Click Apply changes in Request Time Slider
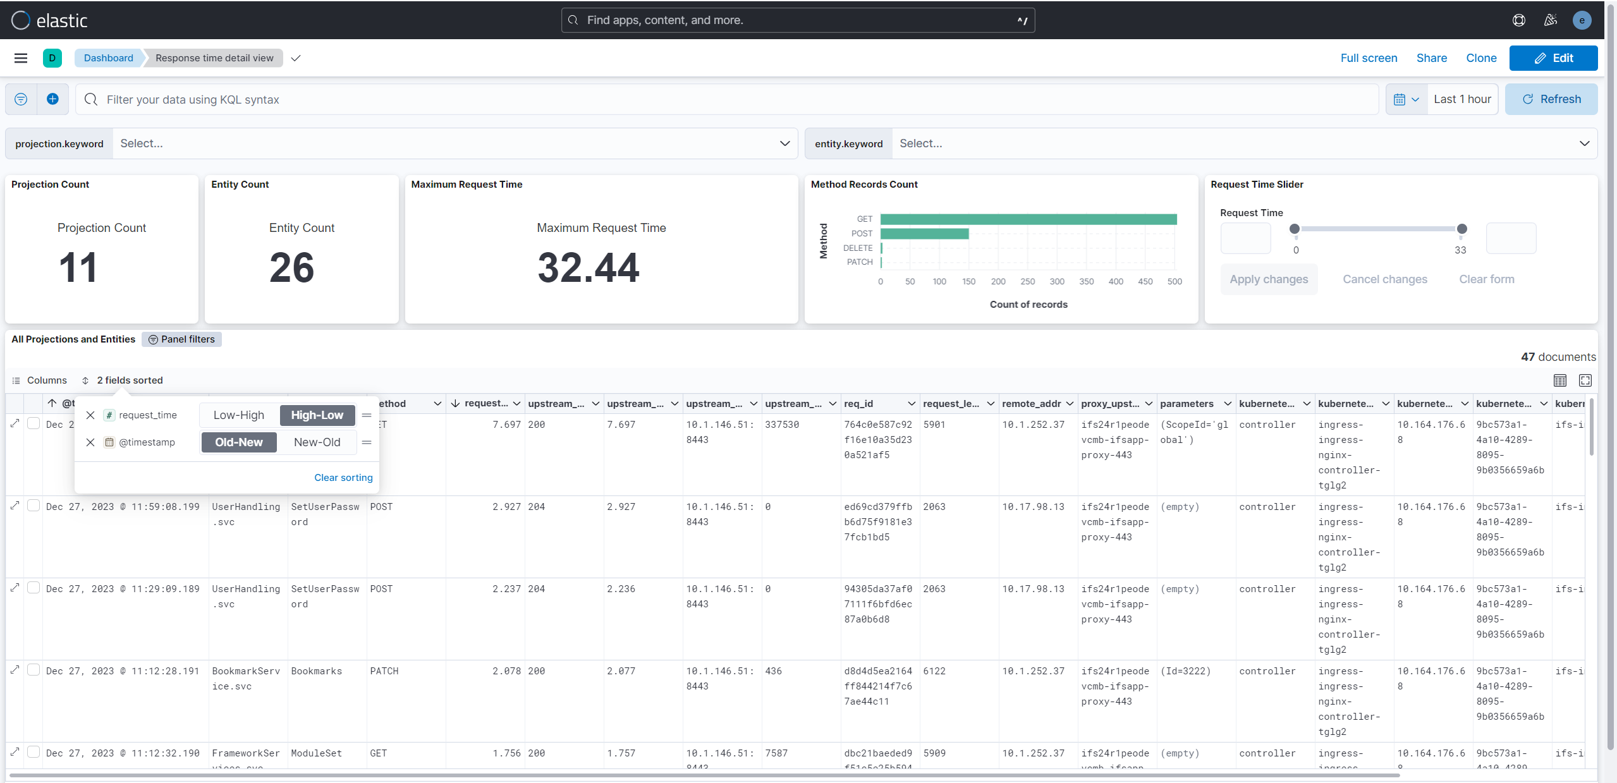 click(1269, 279)
